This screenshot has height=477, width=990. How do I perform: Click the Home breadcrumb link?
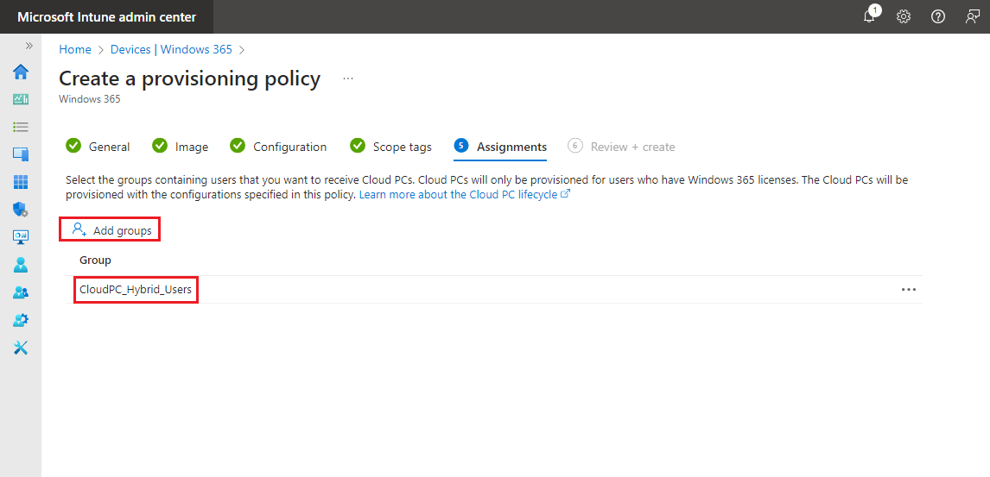(x=75, y=49)
